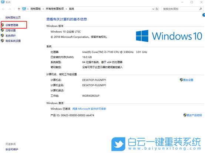205x153 pixels.
Task: Click shield icon next to 更改产品密钥
Action: point(185,115)
